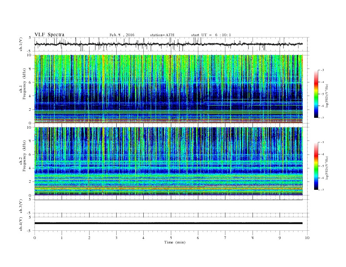Viewport: 346px width, 267px height.
Task: Select the "start UT = 6:10:1" label
Action: pyautogui.click(x=211, y=35)
